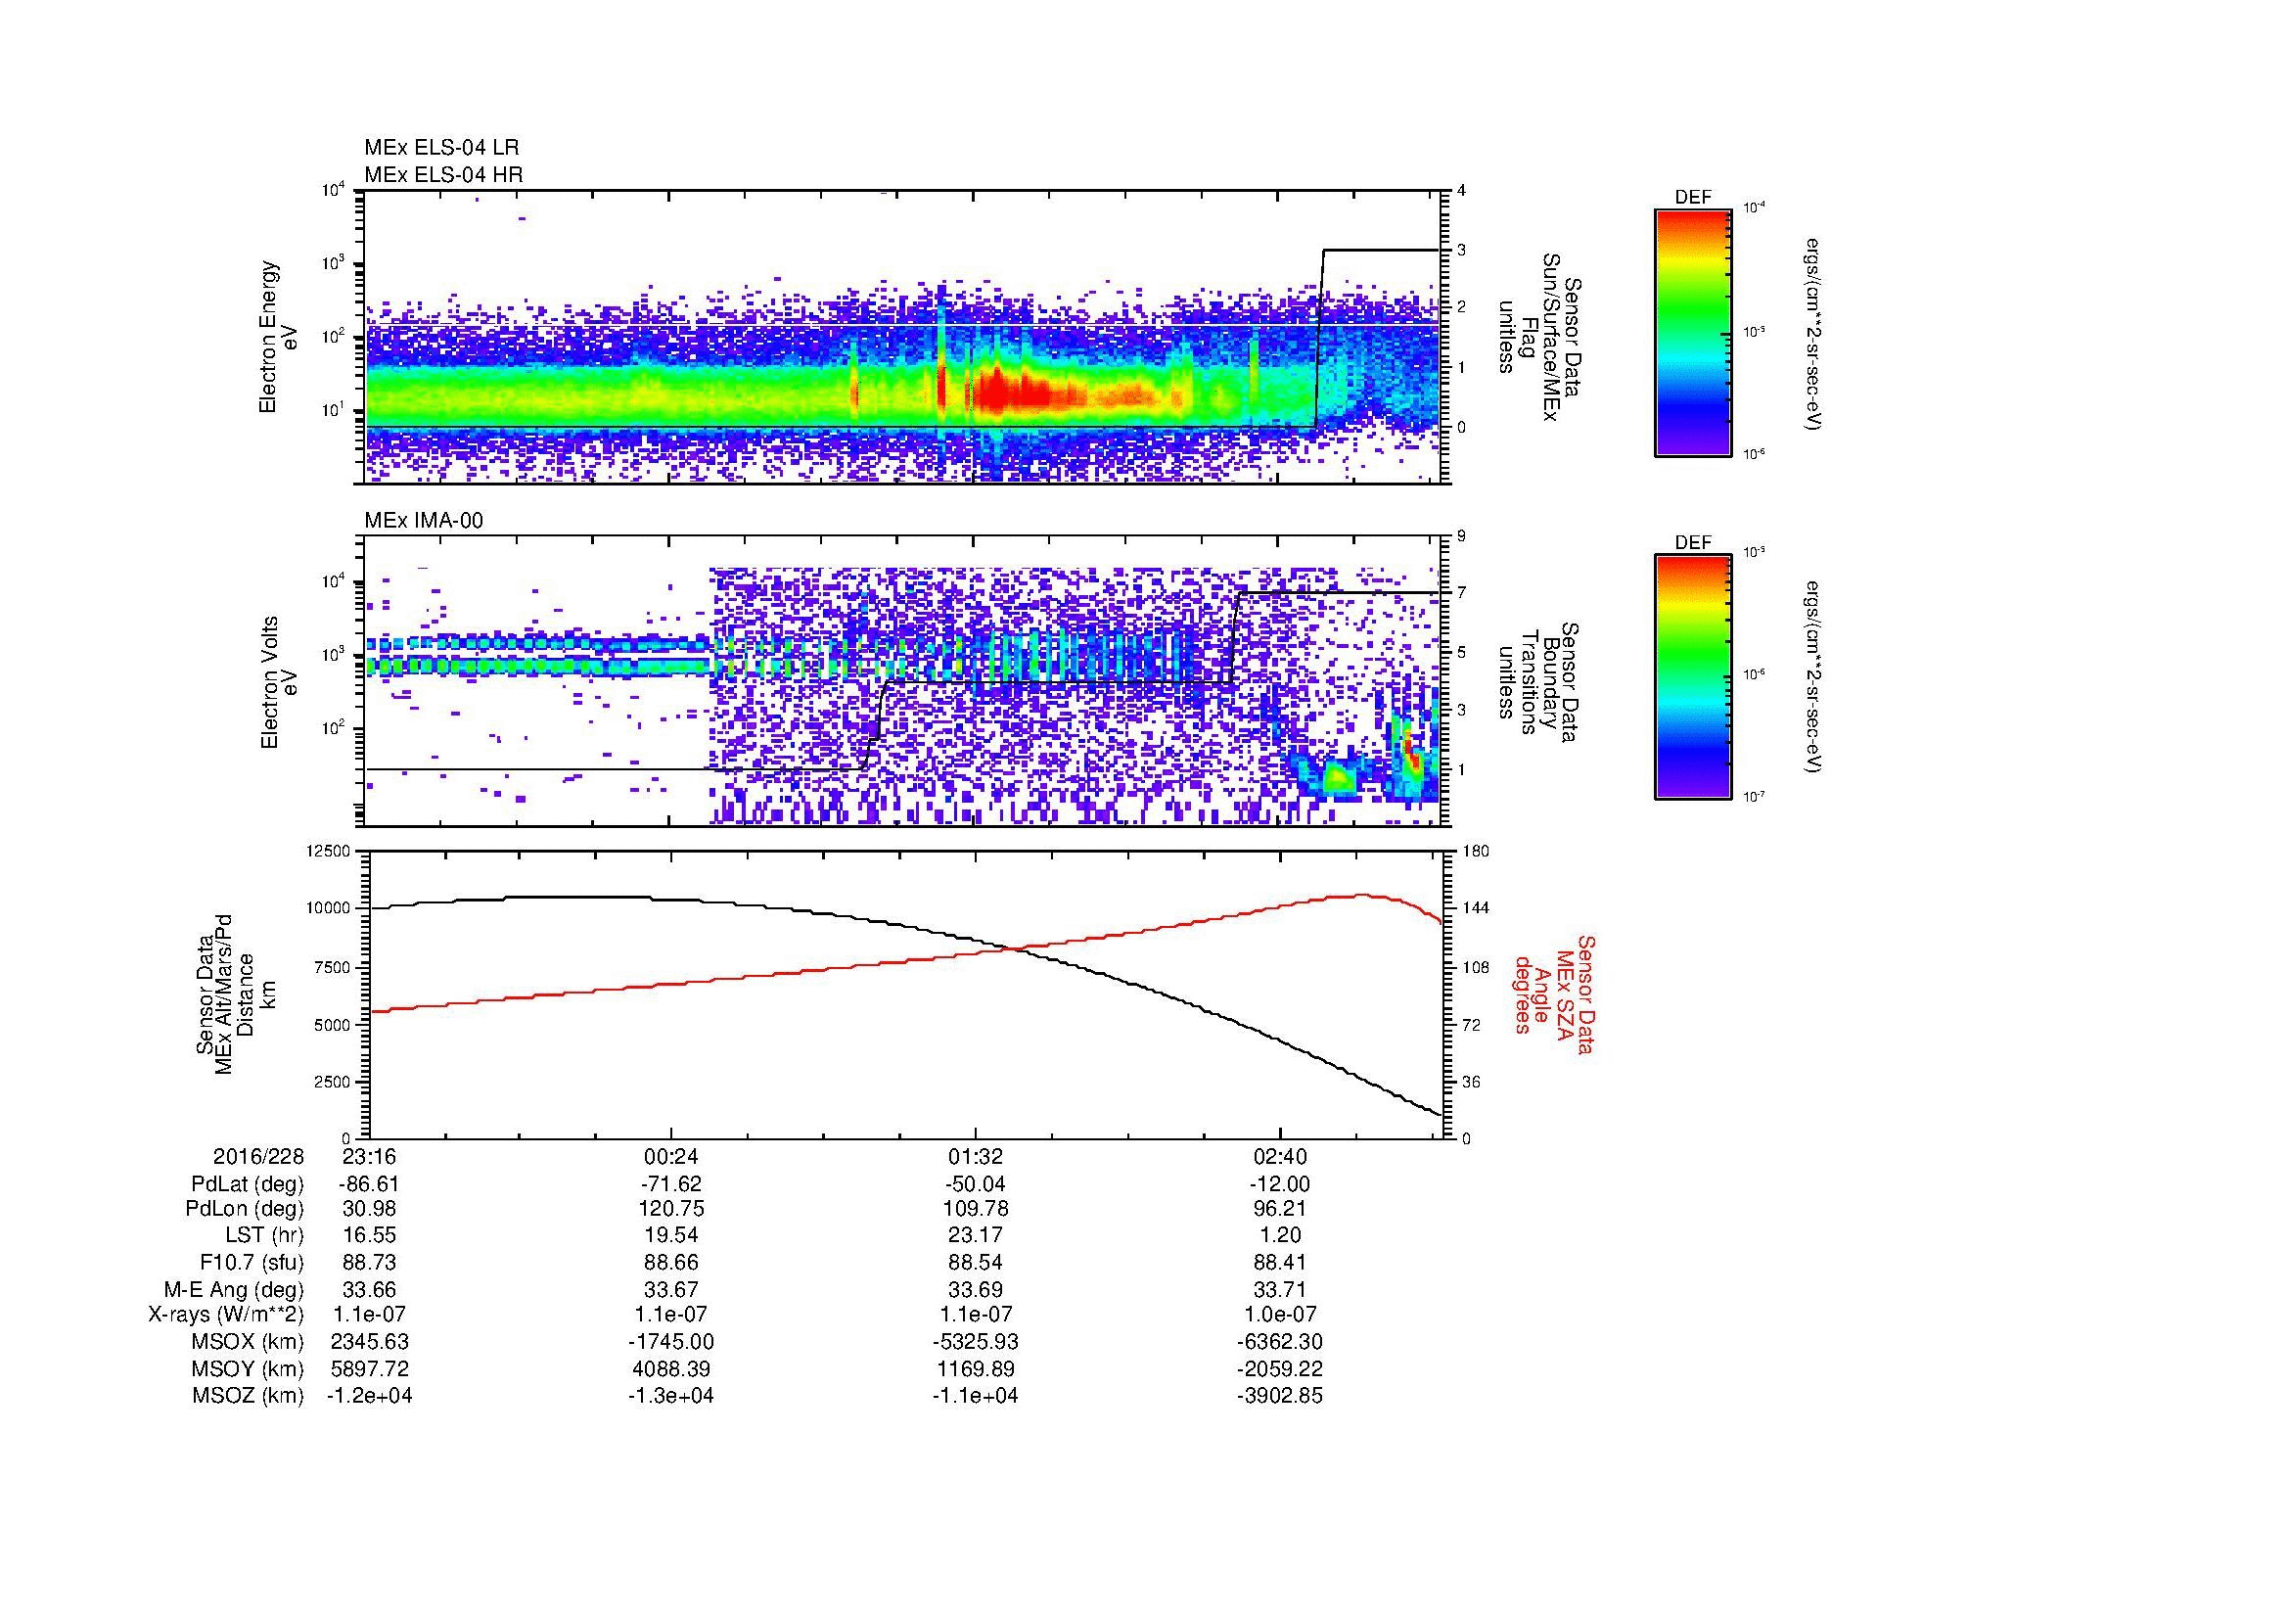The height and width of the screenshot is (1618, 2289).
Task: Click PdLat value -86.61
Action: coord(369,1183)
